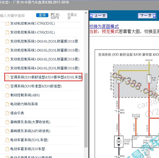The image size is (159, 158).
Task: Click document icon beside 电动助力转向系统
Action: [7, 104]
